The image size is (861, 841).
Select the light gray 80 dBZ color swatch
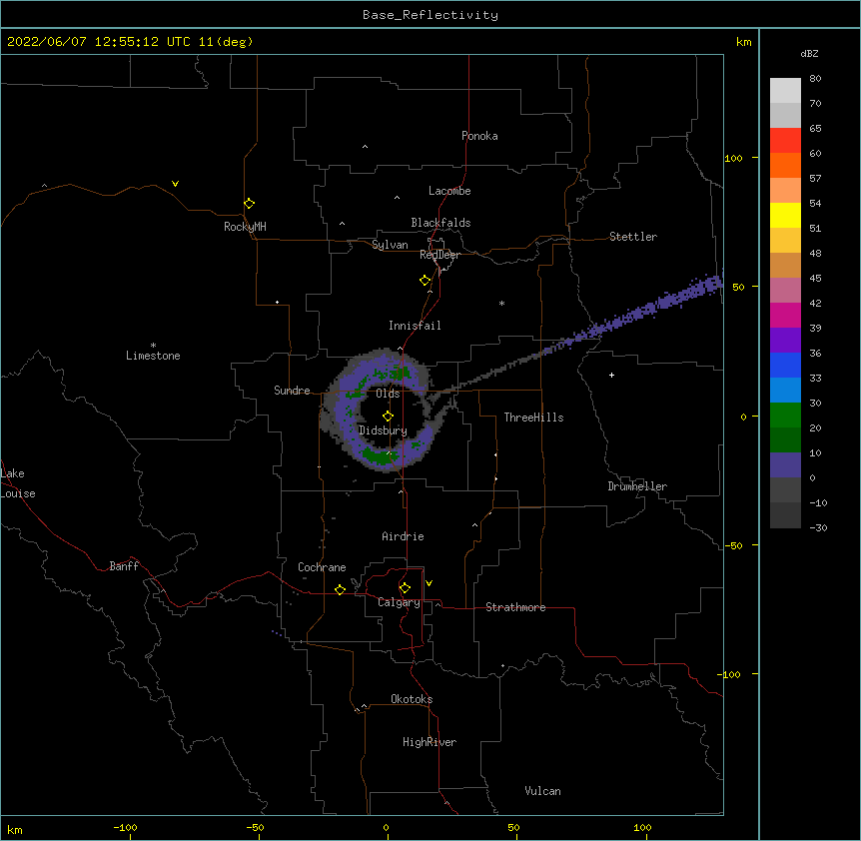click(x=785, y=91)
